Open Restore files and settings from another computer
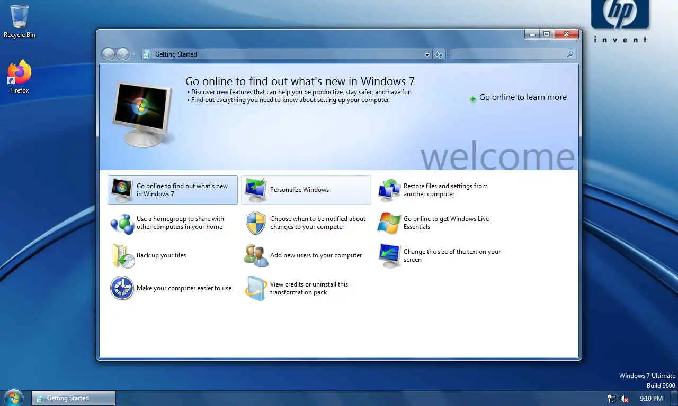 tap(445, 190)
